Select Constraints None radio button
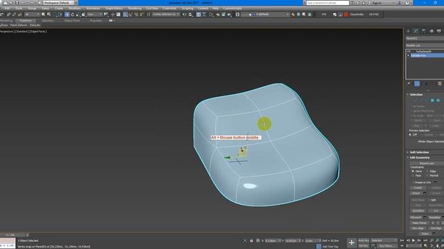 413,171
